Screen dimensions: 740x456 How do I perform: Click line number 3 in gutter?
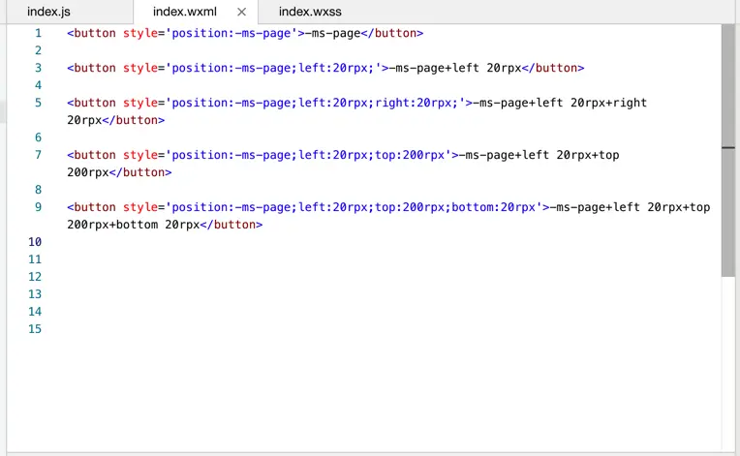pyautogui.click(x=38, y=68)
